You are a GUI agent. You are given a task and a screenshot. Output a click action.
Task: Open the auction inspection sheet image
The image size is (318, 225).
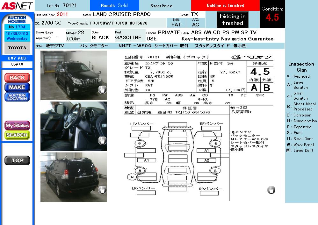pyautogui.click(x=198, y=127)
